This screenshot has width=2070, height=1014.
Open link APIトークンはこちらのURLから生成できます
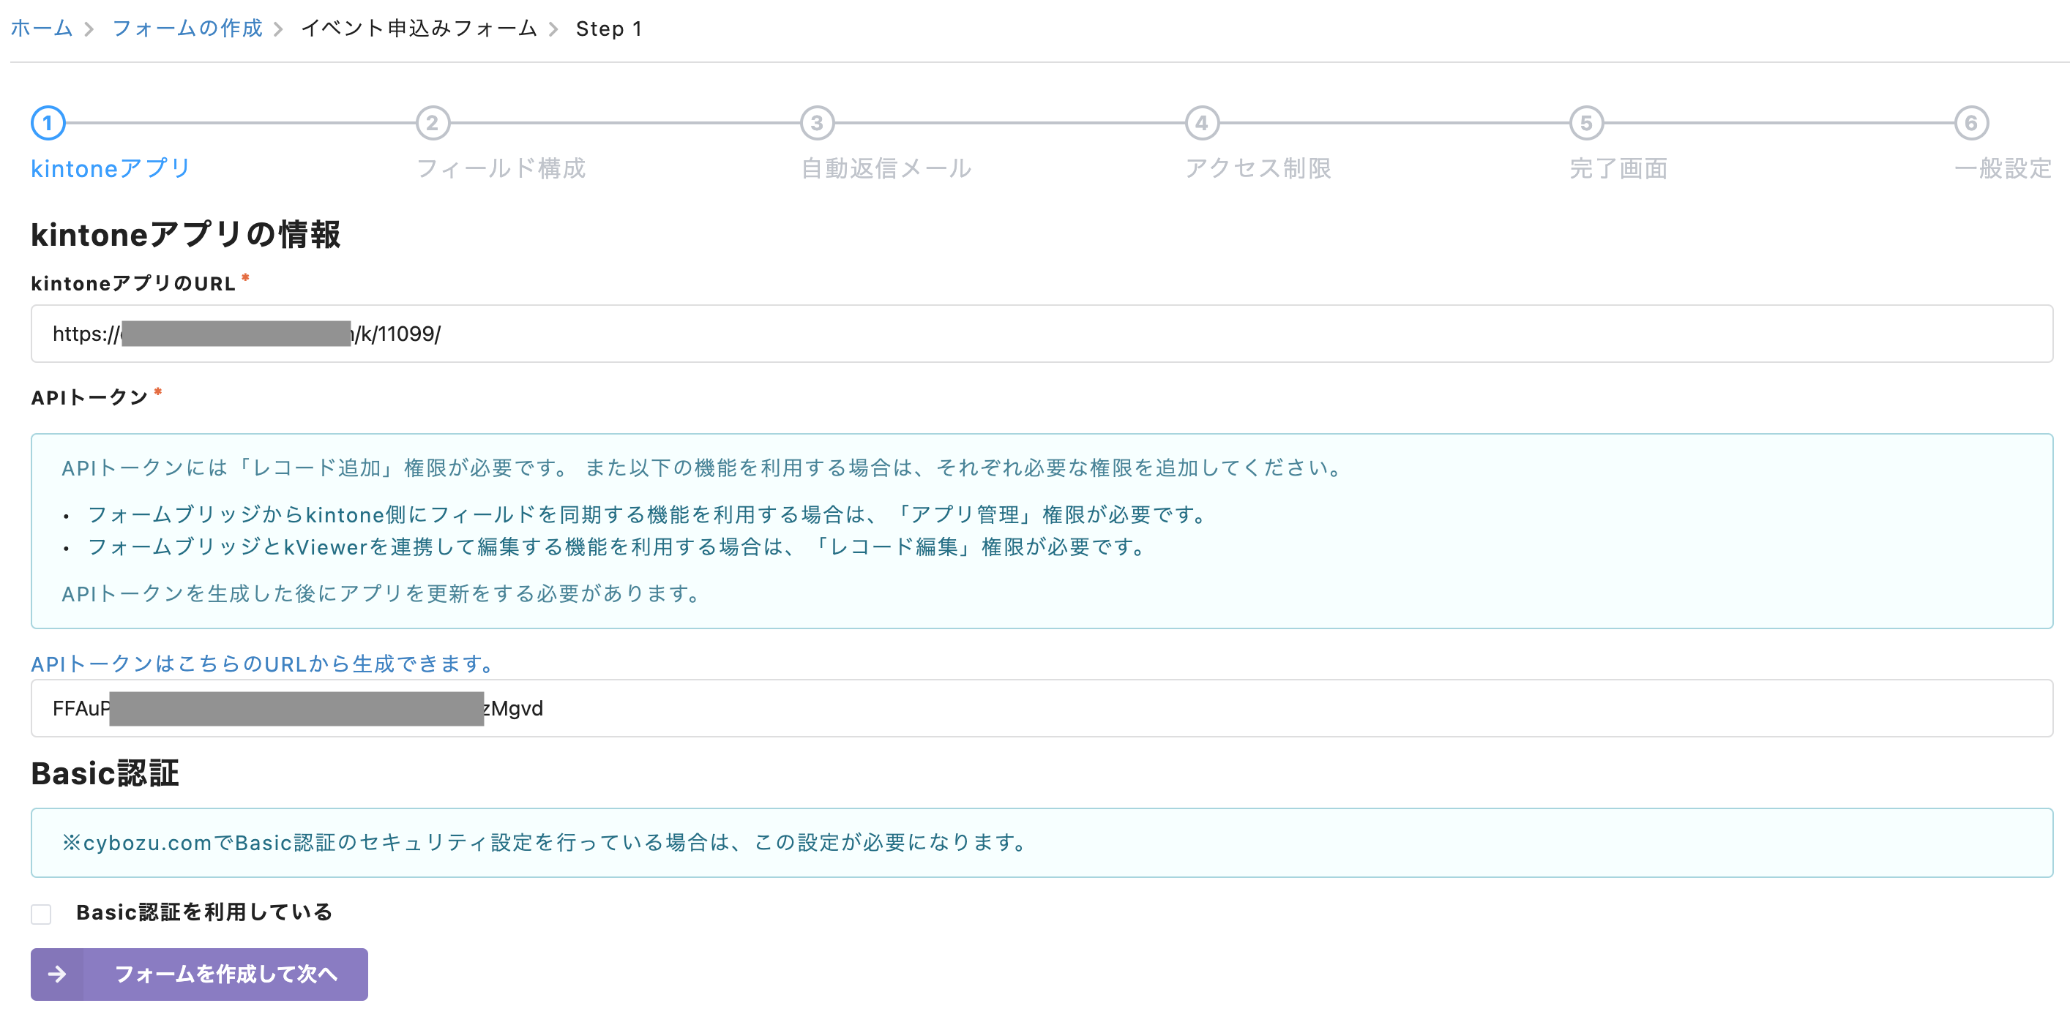(x=263, y=664)
